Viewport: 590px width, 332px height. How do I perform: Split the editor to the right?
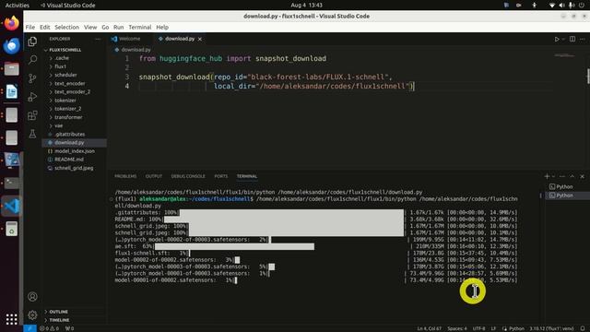(x=572, y=39)
